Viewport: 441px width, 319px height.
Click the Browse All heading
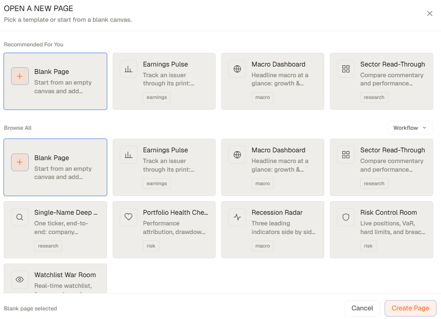[x=18, y=128]
